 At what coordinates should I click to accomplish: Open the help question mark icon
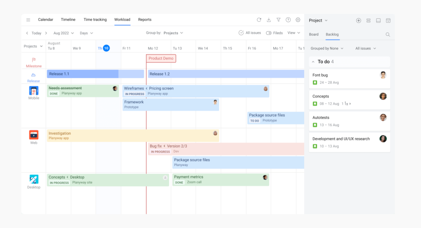point(288,20)
